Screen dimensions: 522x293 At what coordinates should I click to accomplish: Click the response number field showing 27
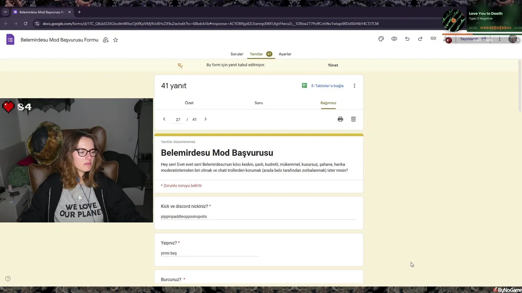click(178, 120)
